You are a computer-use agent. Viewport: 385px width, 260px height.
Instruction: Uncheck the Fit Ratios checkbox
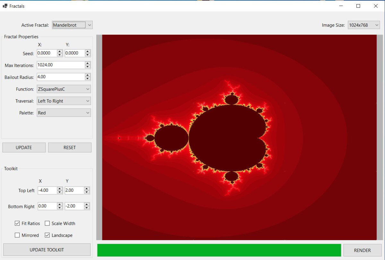pos(17,223)
